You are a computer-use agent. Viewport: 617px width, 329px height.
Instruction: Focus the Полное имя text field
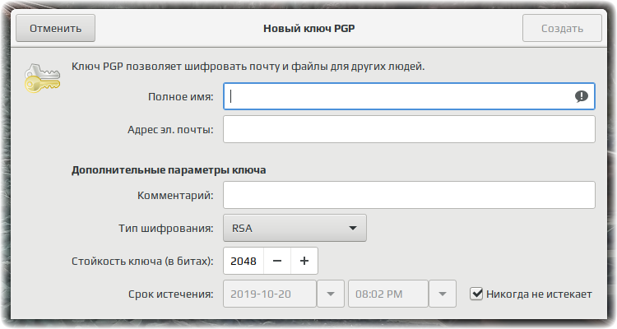pyautogui.click(x=409, y=96)
